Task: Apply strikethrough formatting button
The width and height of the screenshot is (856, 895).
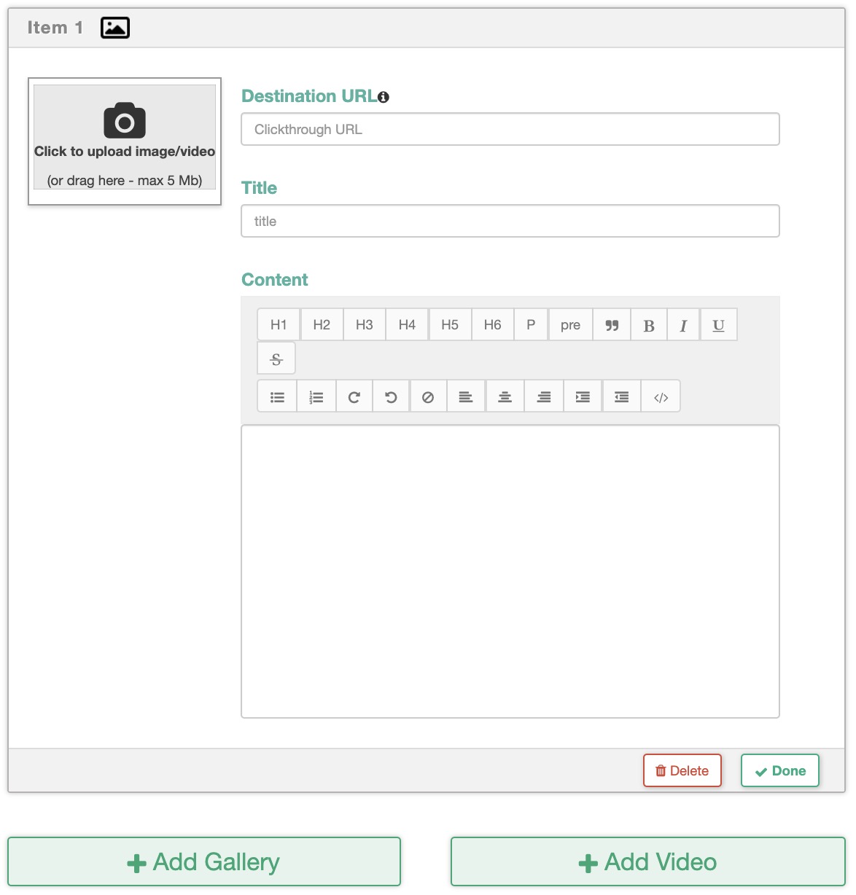Action: click(276, 359)
